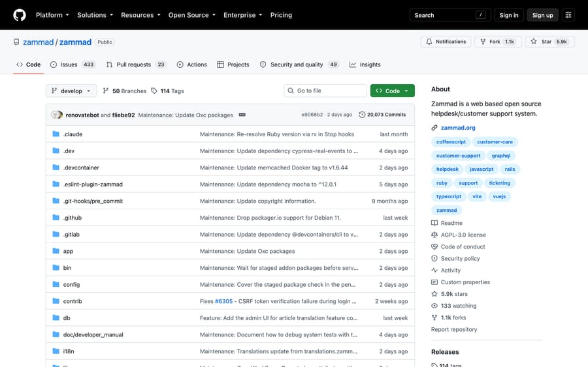588x367 pixels.
Task: Open commit 'Maintenance: Drop packager.io support for Debian 11.'
Action: click(270, 217)
